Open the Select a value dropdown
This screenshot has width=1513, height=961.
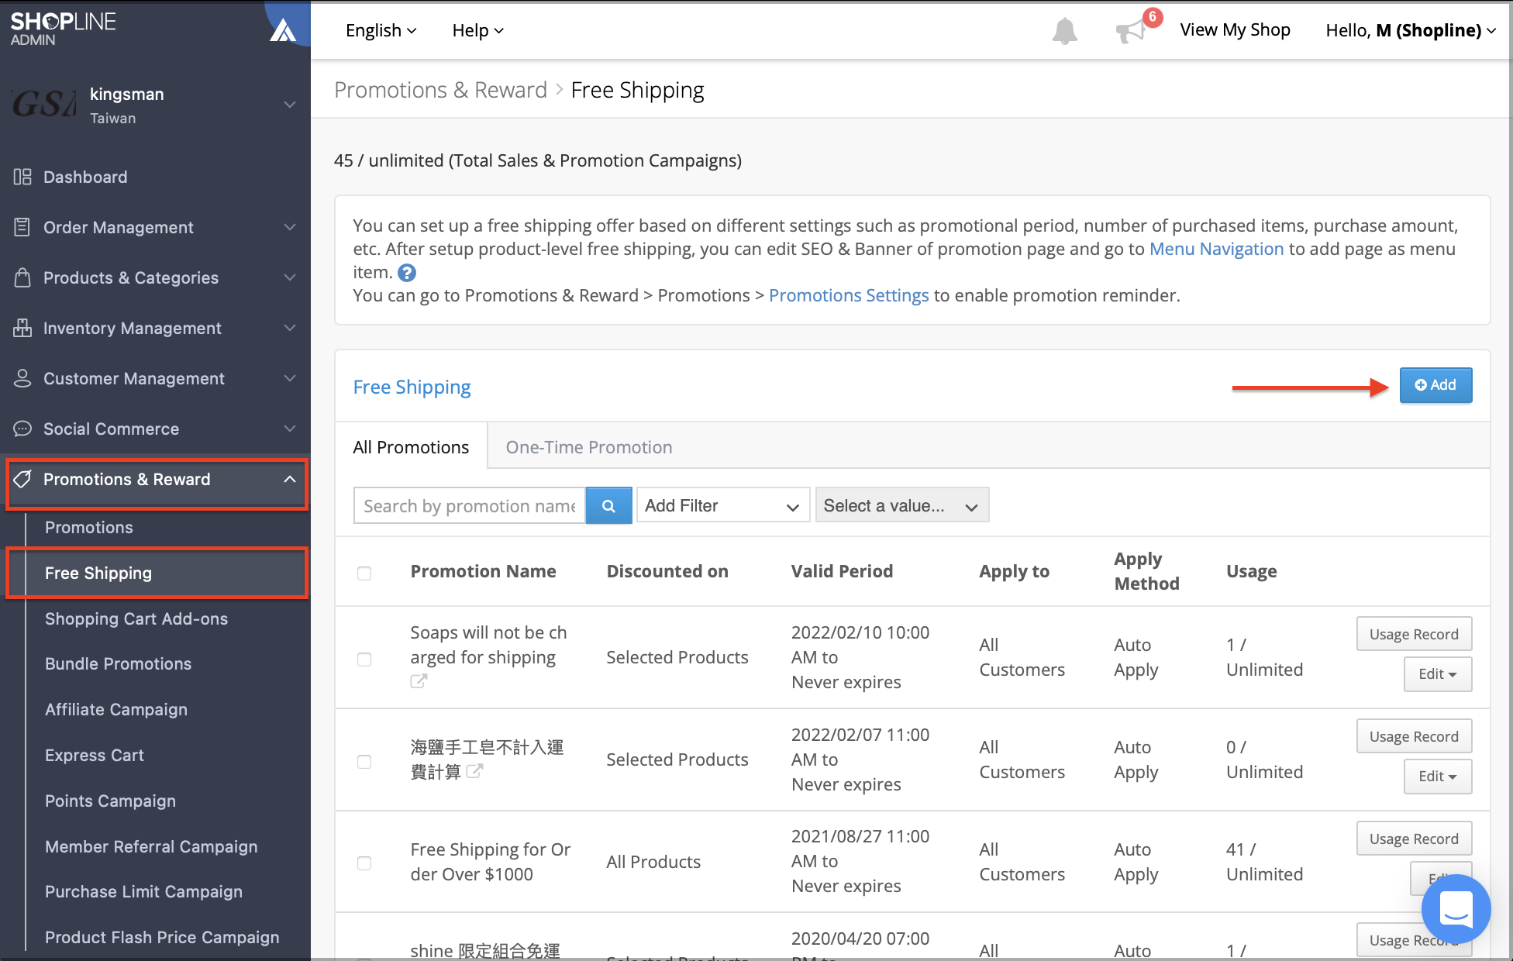click(902, 505)
